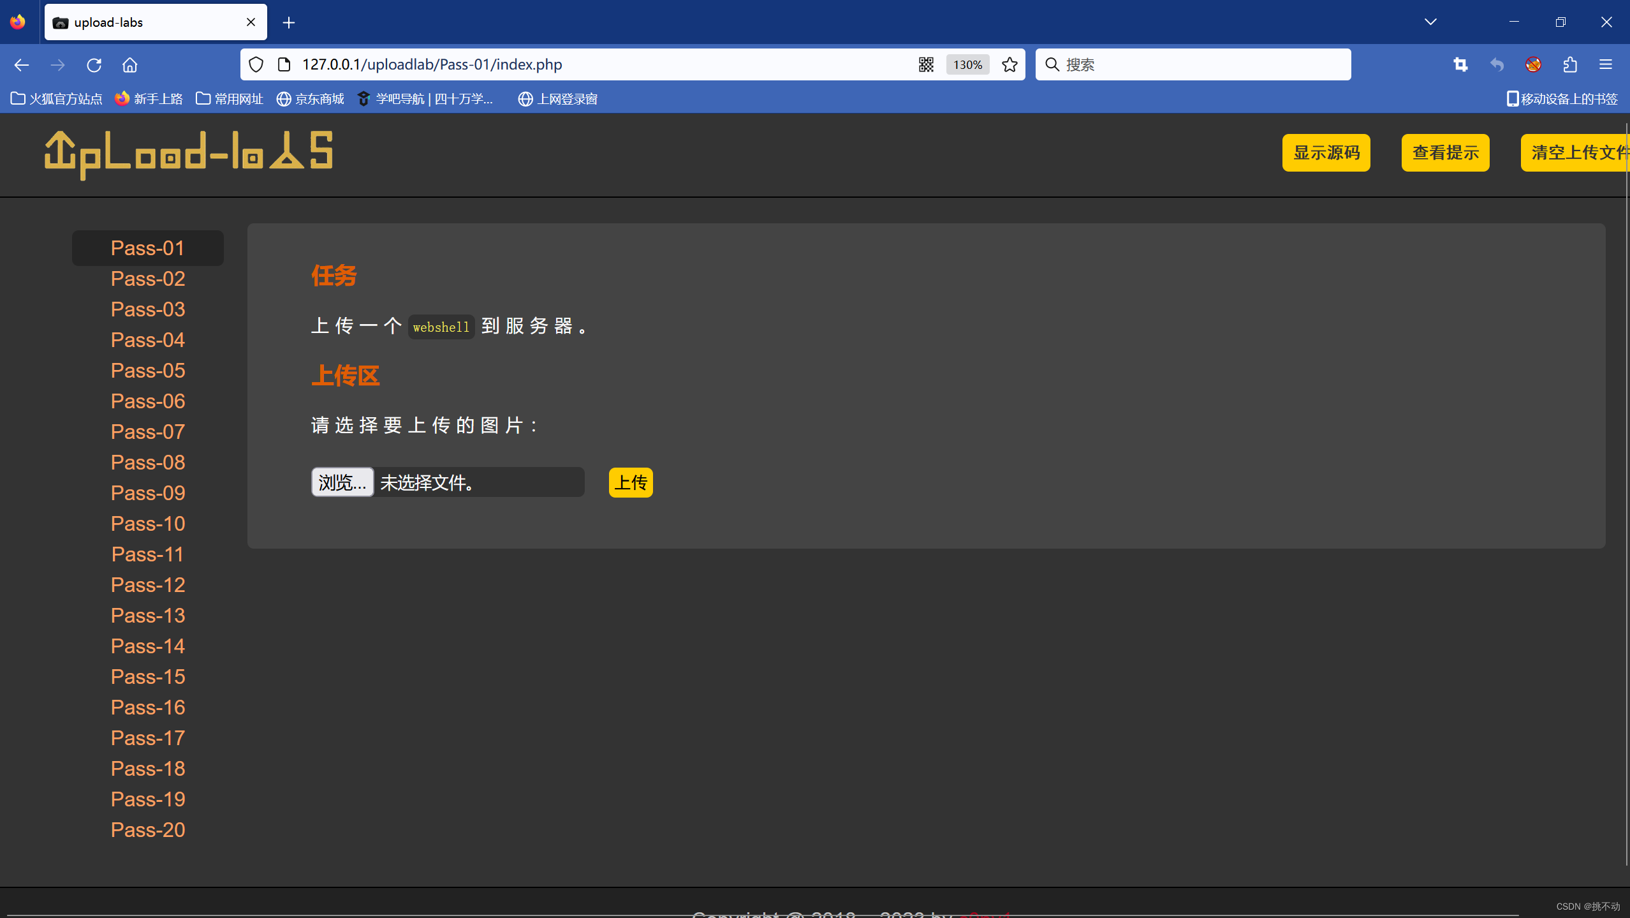The height and width of the screenshot is (918, 1630).
Task: Switch to Pass-19
Action: tap(148, 799)
